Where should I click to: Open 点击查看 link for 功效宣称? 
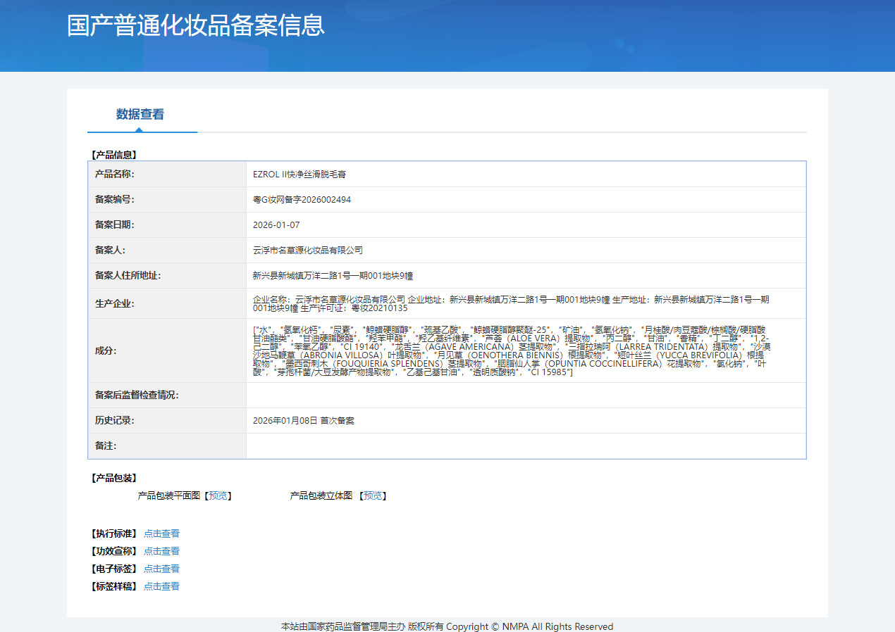[161, 551]
